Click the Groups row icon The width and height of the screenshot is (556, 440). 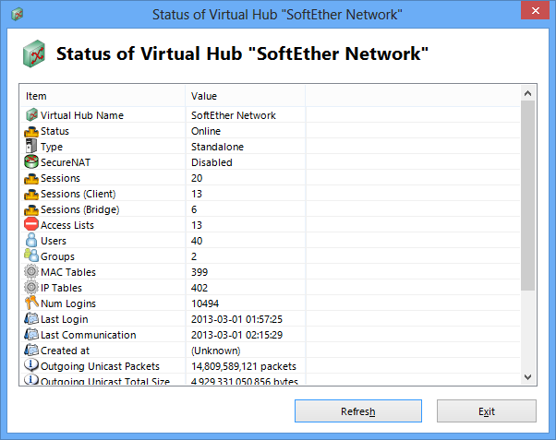[31, 256]
